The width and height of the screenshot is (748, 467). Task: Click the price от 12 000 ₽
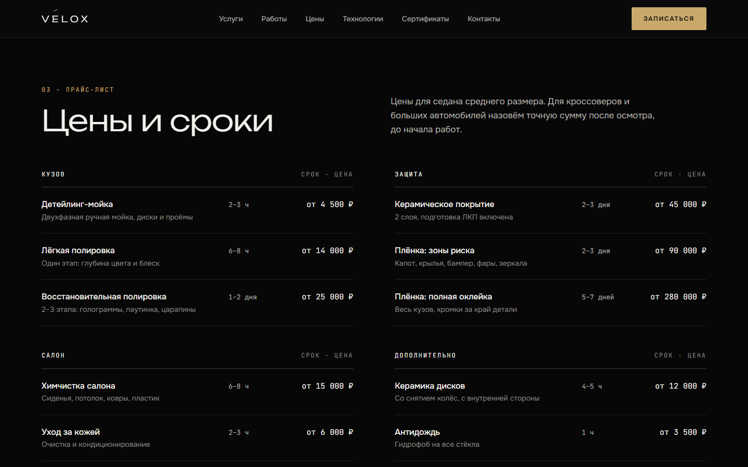[x=681, y=386]
